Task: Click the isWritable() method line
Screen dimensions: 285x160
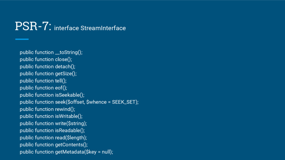Action: (x=51, y=116)
